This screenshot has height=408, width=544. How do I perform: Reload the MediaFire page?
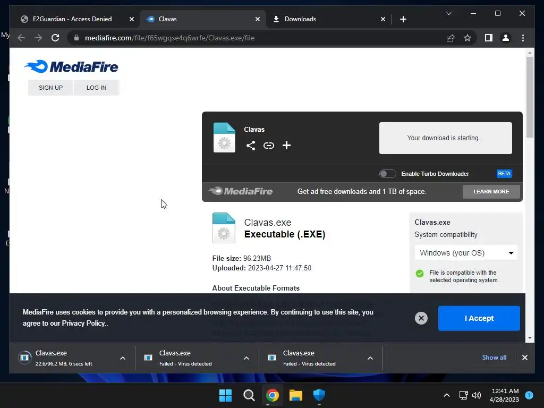point(55,38)
